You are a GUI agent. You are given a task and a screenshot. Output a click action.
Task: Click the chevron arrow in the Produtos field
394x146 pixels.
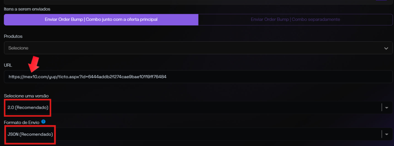386,48
